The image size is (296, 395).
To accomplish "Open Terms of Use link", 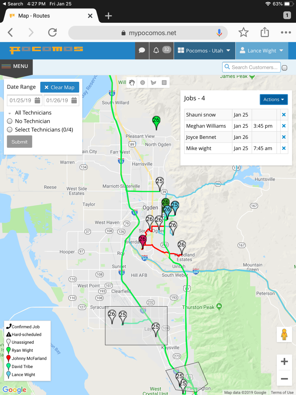I will (x=282, y=393).
